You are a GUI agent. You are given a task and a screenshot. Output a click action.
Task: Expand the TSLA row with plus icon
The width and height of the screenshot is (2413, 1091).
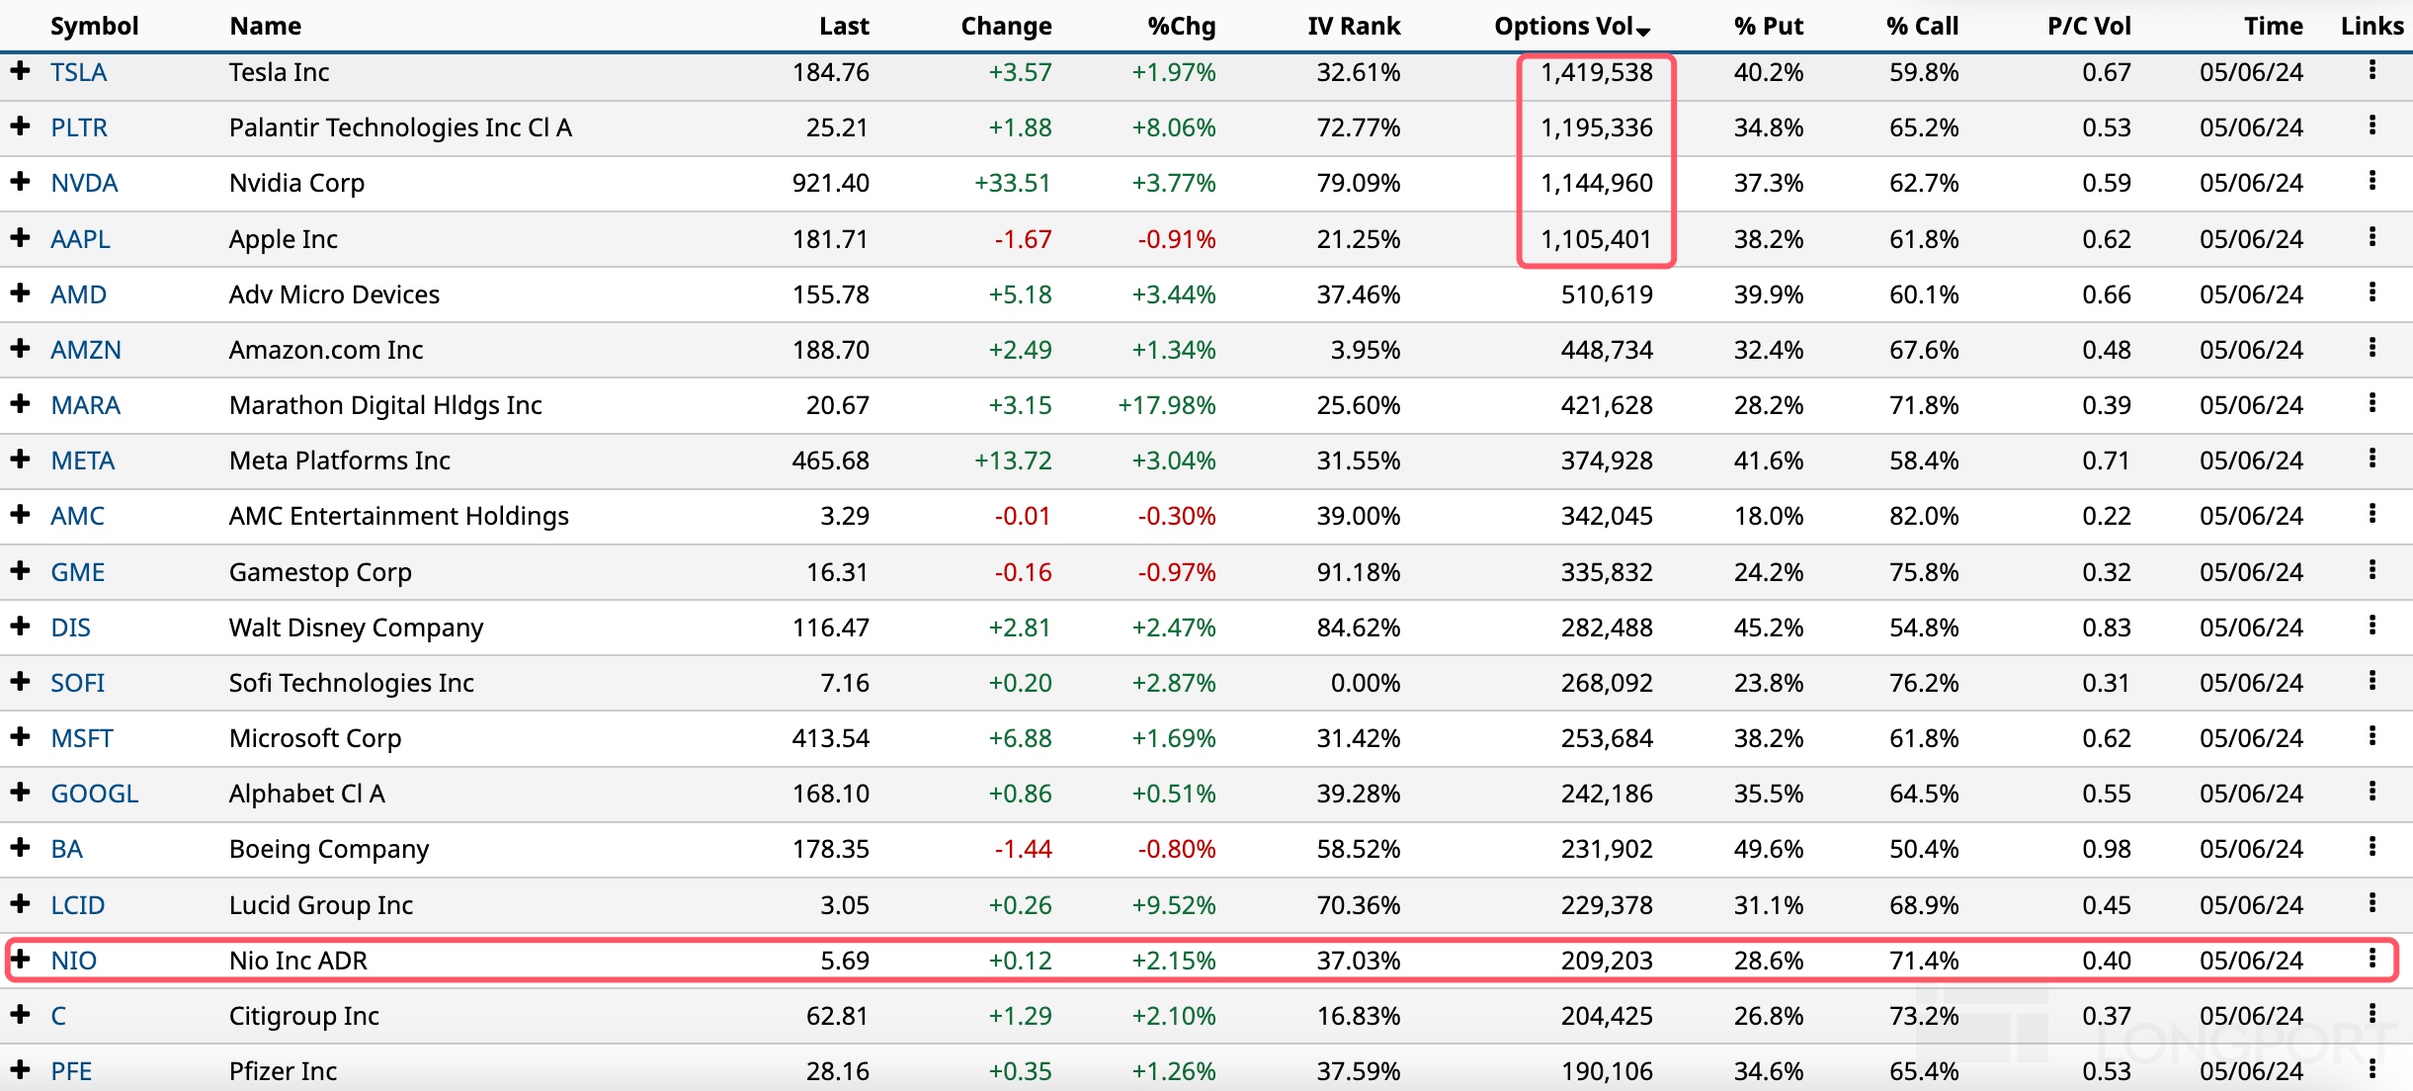[x=20, y=70]
